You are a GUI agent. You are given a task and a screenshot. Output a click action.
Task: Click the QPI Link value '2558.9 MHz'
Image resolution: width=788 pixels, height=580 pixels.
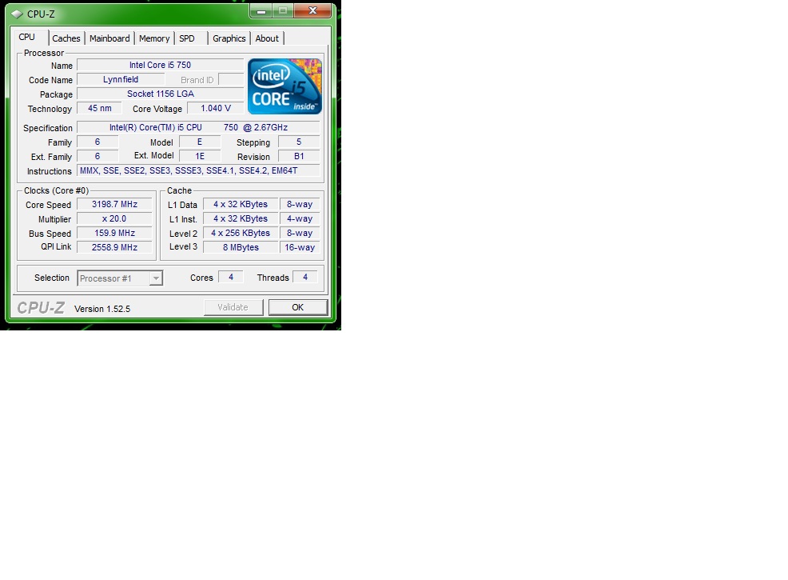click(114, 247)
